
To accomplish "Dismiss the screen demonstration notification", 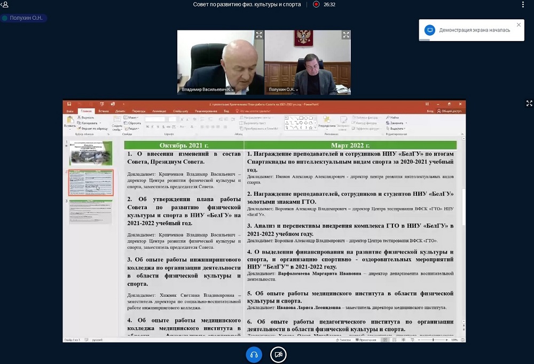I will click(519, 25).
